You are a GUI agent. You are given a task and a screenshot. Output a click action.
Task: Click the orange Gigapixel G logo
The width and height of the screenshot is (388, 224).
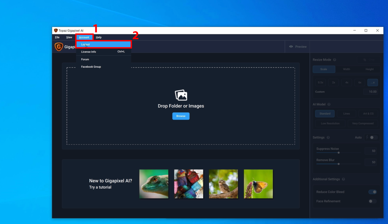click(x=59, y=47)
